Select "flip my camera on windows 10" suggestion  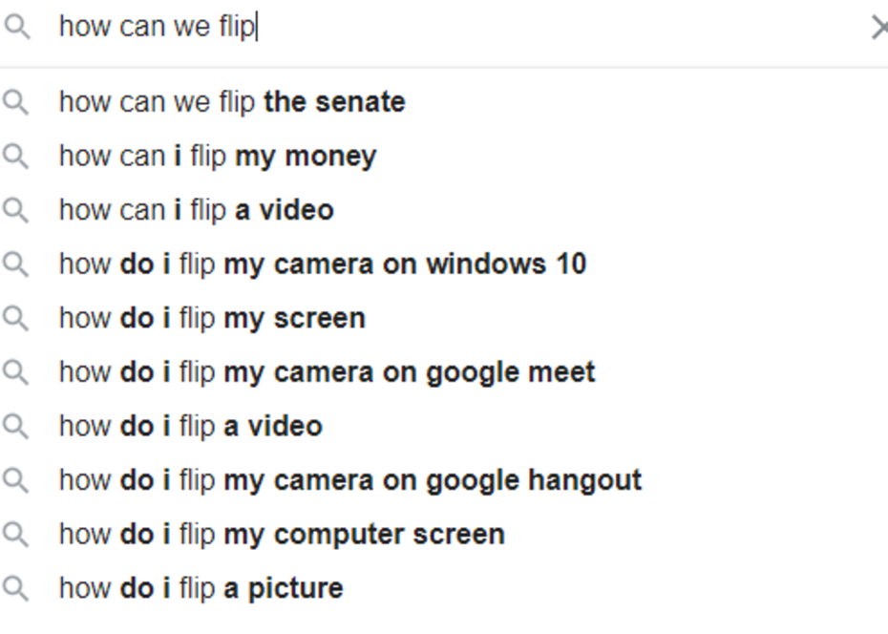pos(323,264)
